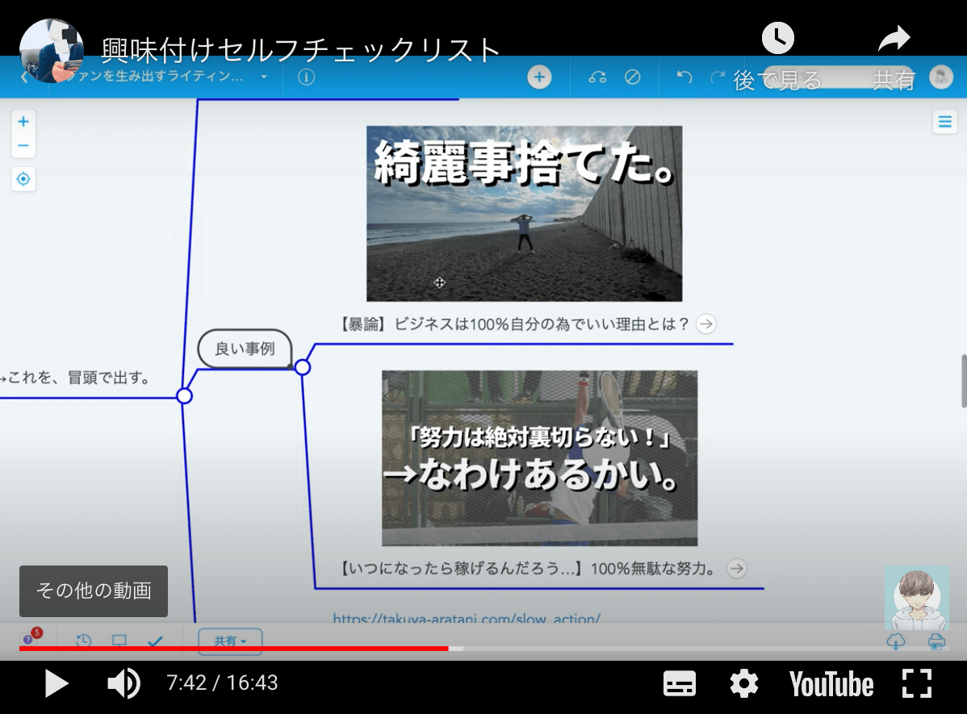Center the map with the target icon
Screen dimensions: 967x714
point(23,179)
